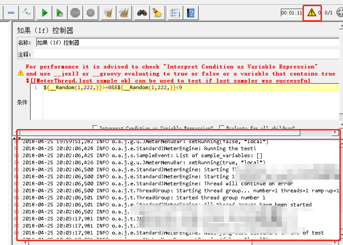
Task: Click Start No Pauses play icon
Action: (x=60, y=13)
